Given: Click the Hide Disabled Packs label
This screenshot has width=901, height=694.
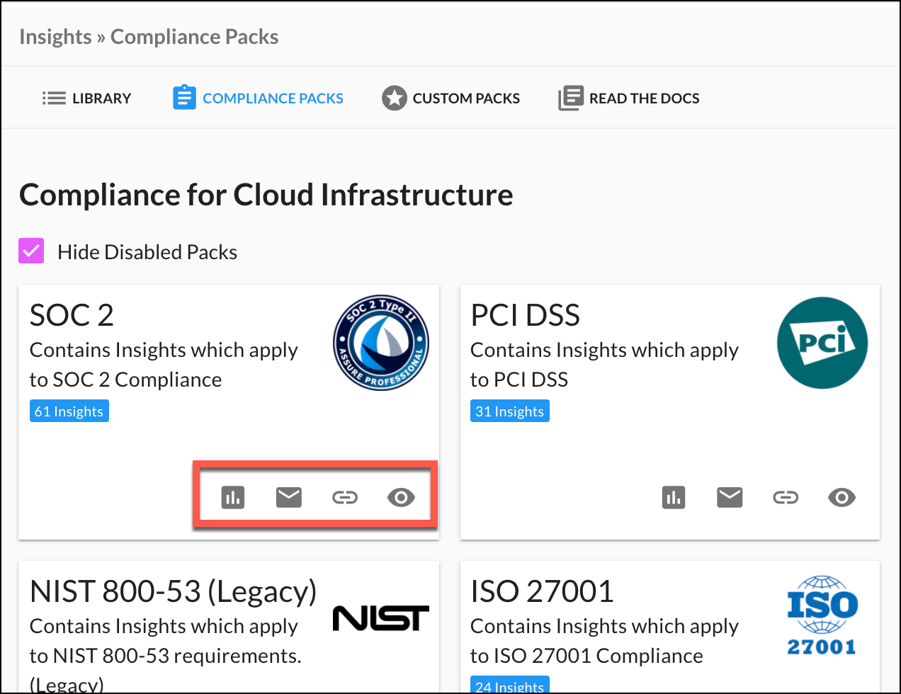Looking at the screenshot, I should tap(147, 252).
